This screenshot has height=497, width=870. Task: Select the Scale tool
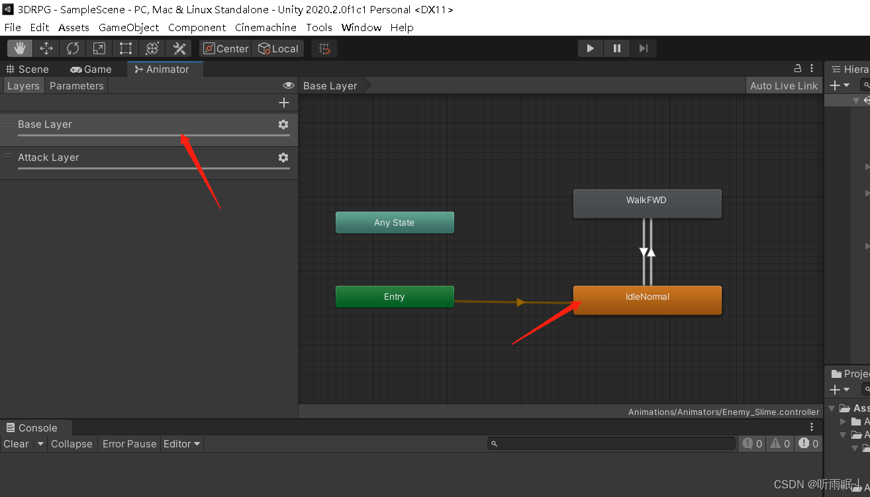[99, 48]
